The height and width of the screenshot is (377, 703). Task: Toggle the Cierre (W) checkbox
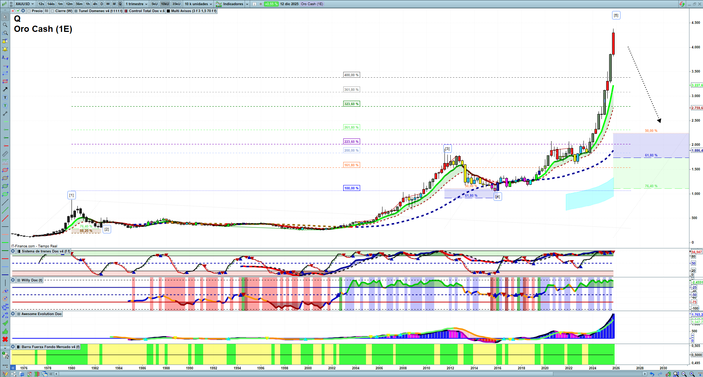point(52,11)
